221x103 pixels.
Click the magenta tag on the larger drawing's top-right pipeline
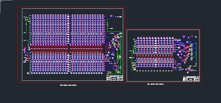[111, 16]
